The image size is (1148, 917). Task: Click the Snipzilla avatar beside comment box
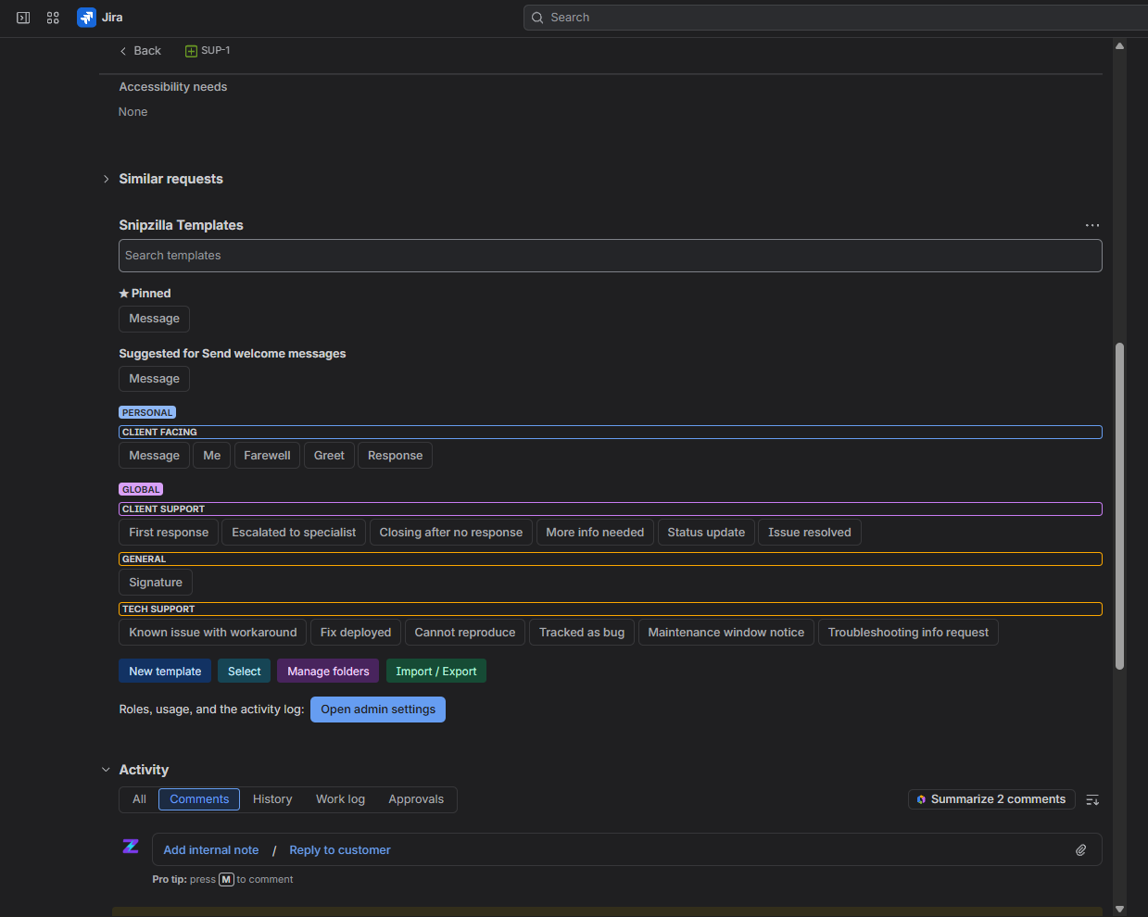pyautogui.click(x=131, y=847)
